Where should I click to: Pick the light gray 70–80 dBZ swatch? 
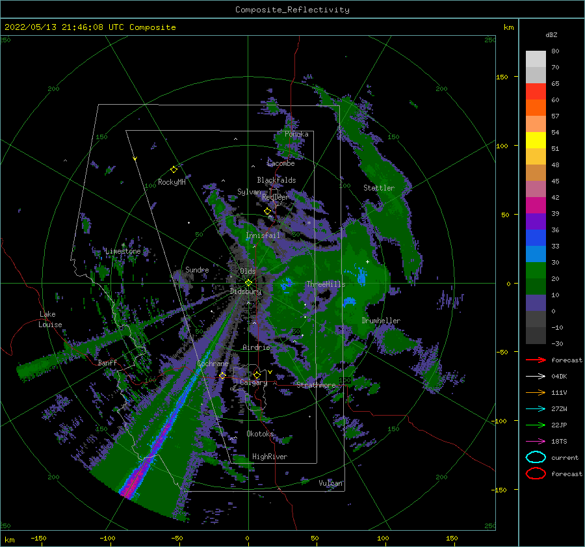536,59
